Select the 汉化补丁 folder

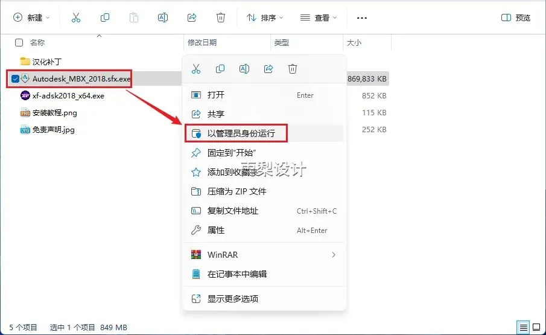point(46,62)
